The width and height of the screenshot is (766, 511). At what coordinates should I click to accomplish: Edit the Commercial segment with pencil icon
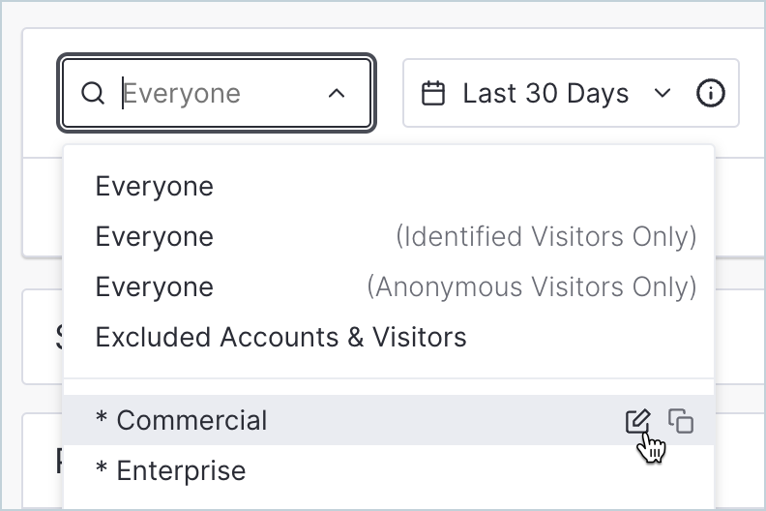638,421
